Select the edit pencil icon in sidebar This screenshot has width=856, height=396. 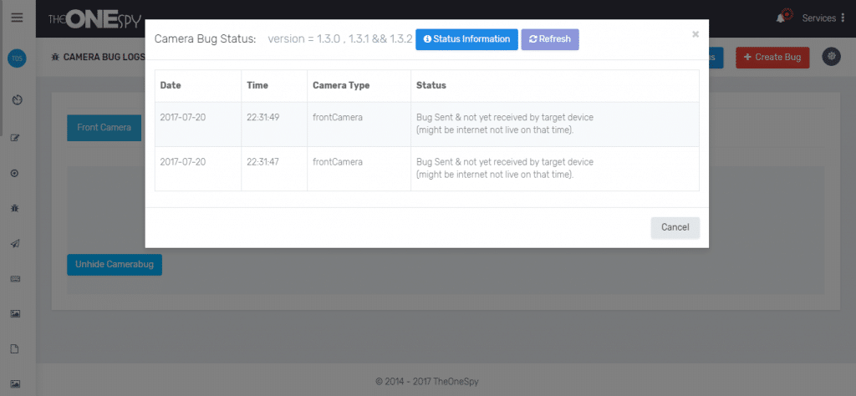tap(15, 137)
